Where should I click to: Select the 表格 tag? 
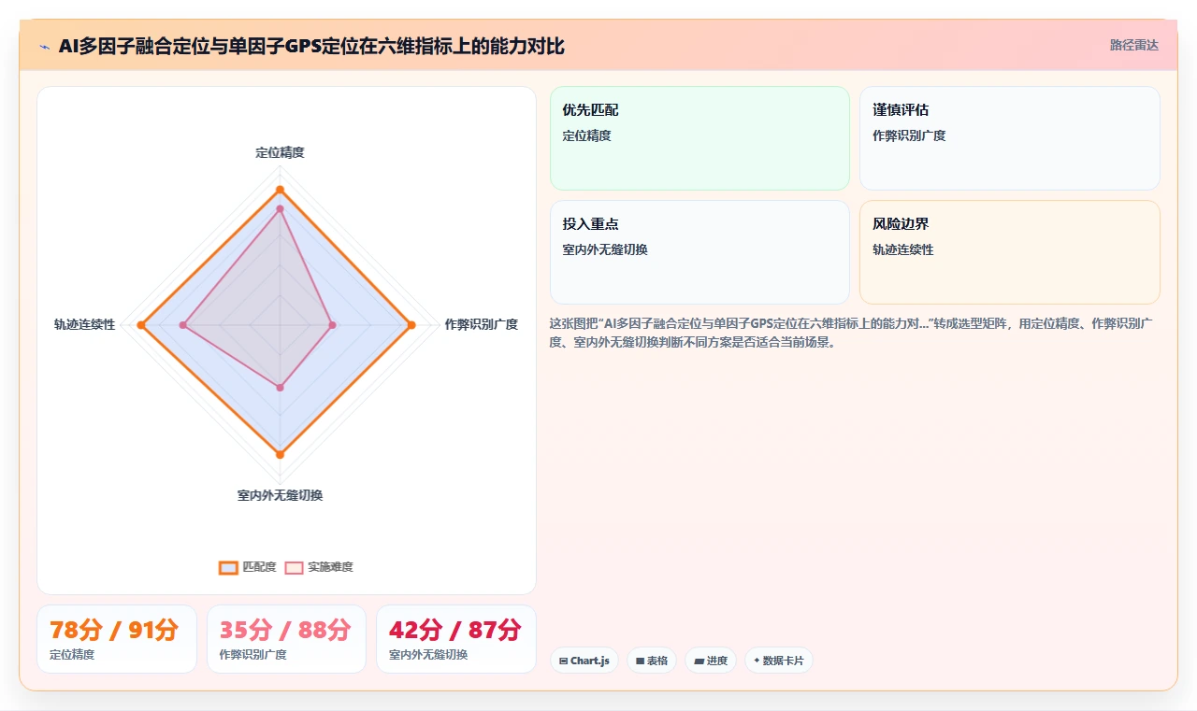click(652, 661)
